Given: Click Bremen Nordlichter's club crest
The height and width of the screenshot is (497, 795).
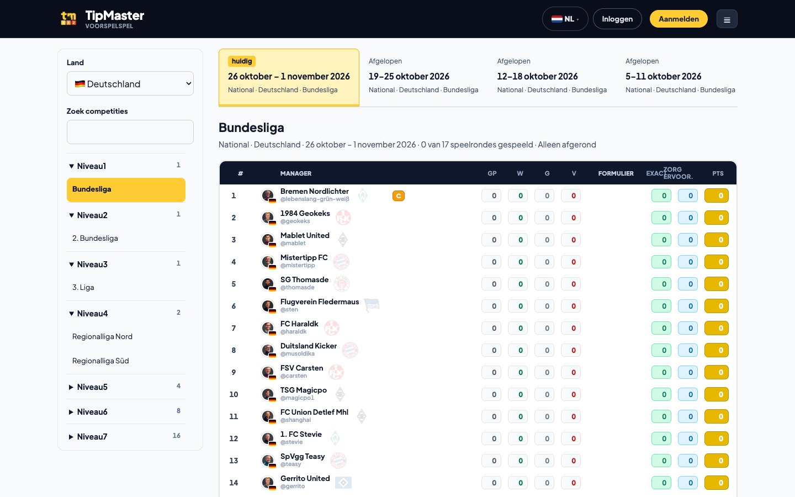Looking at the screenshot, I should [363, 195].
